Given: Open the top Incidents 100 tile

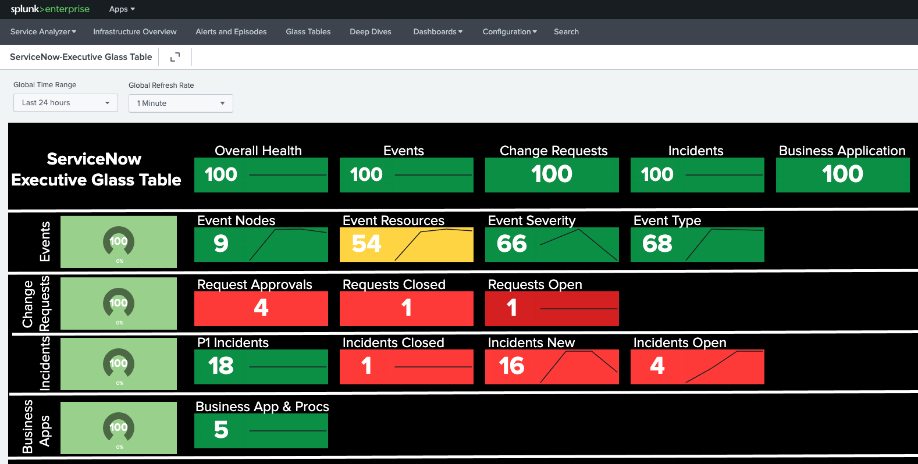Looking at the screenshot, I should 698,175.
